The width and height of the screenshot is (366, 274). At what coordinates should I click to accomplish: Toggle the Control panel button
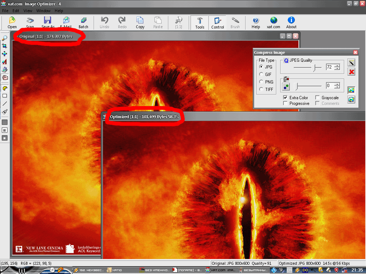tap(218, 23)
